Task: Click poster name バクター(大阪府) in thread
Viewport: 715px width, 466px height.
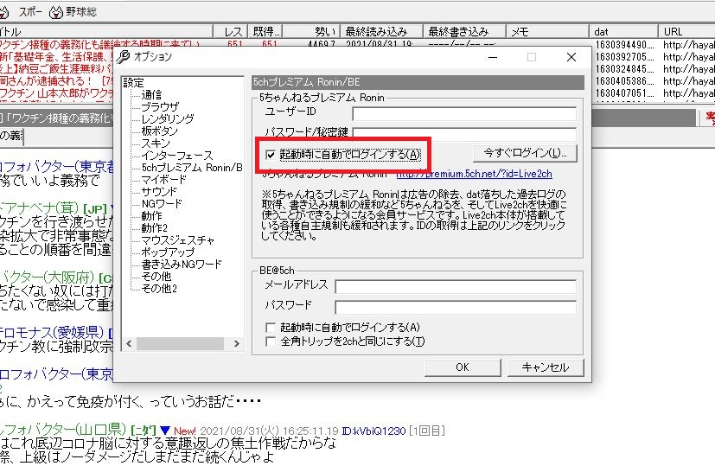Action: [47, 277]
